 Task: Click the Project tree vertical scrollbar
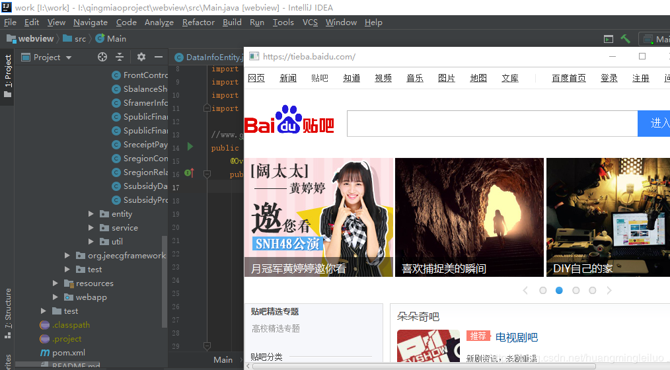tap(164, 281)
